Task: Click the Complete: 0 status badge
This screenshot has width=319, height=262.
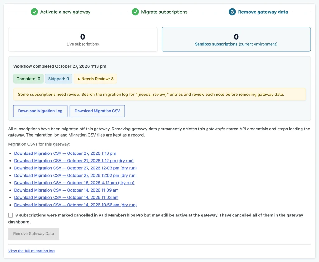Action: click(x=28, y=79)
